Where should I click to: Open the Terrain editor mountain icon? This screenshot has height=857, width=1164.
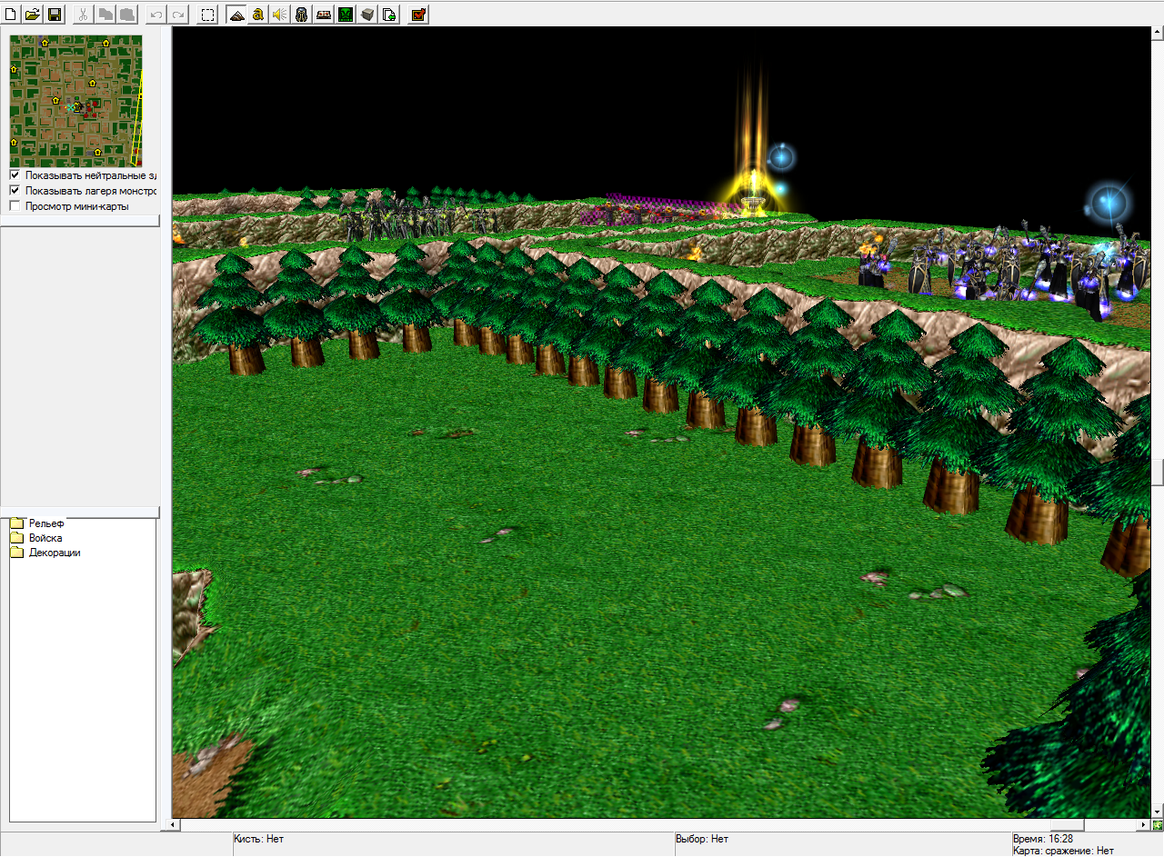coord(236,15)
